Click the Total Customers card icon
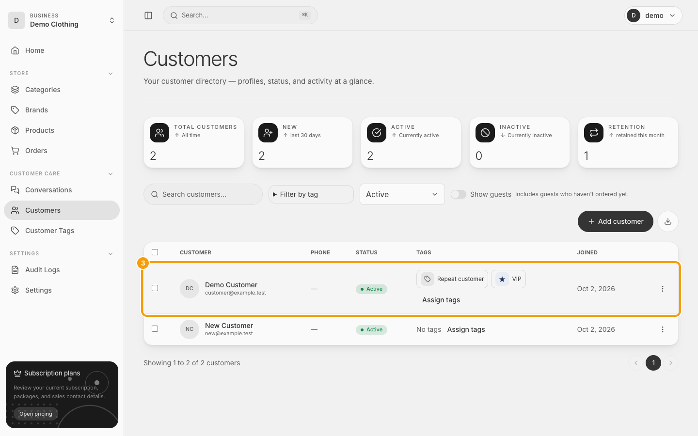This screenshot has height=436, width=698. point(159,133)
